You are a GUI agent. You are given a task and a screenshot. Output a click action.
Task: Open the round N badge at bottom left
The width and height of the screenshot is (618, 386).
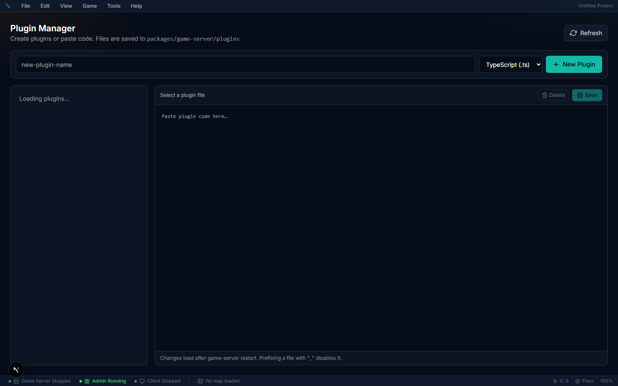point(16,369)
